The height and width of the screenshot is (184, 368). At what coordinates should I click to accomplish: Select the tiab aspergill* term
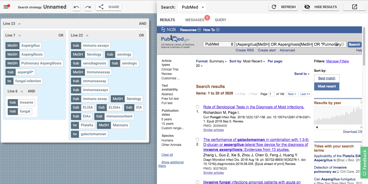tap(21, 72)
